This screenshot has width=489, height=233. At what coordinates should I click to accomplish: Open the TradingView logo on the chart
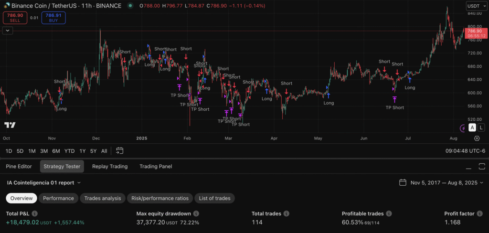pos(10,125)
